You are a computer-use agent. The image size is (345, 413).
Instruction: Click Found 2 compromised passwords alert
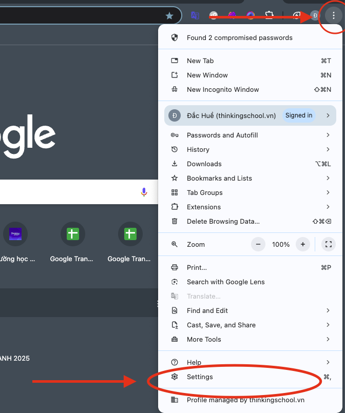[239, 37]
